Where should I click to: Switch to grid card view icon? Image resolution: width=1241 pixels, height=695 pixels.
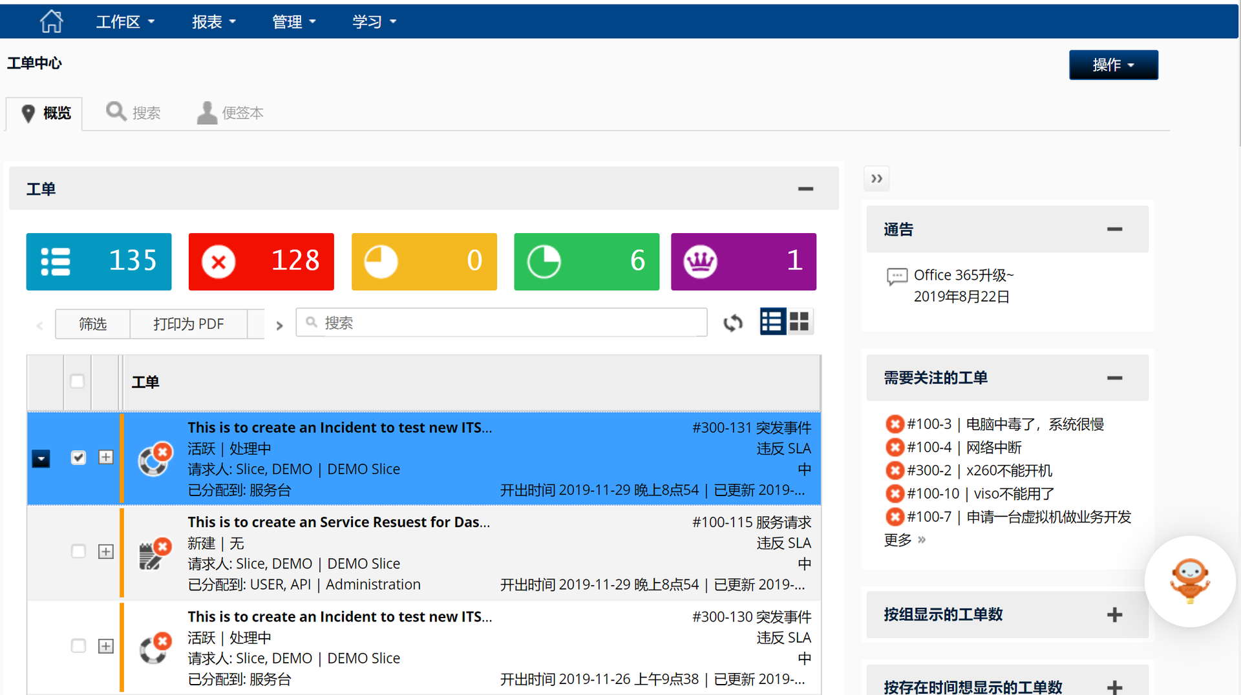click(800, 322)
